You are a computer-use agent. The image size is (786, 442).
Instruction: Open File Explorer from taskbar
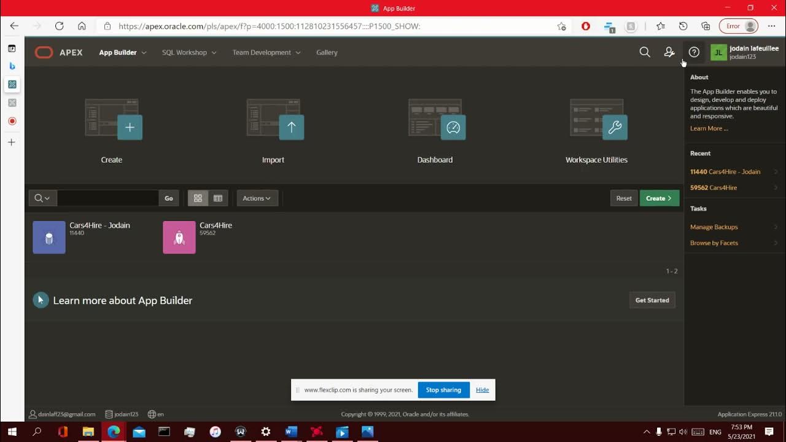(88, 432)
